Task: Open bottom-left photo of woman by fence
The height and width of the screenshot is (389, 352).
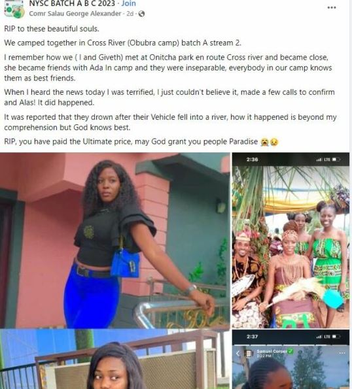Action: tap(115, 359)
